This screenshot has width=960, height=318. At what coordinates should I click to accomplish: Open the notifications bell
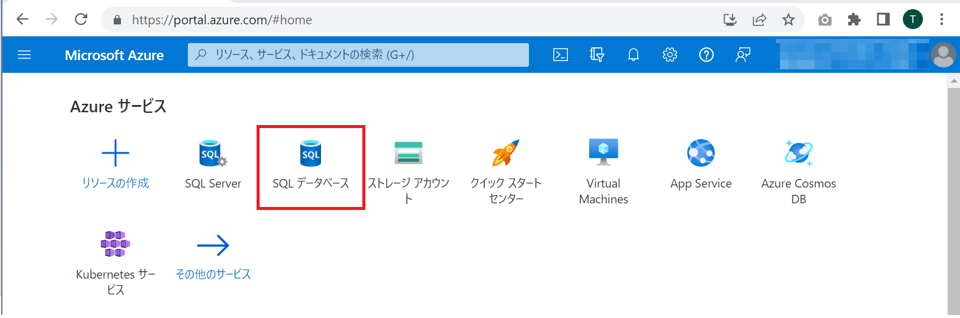click(x=634, y=55)
